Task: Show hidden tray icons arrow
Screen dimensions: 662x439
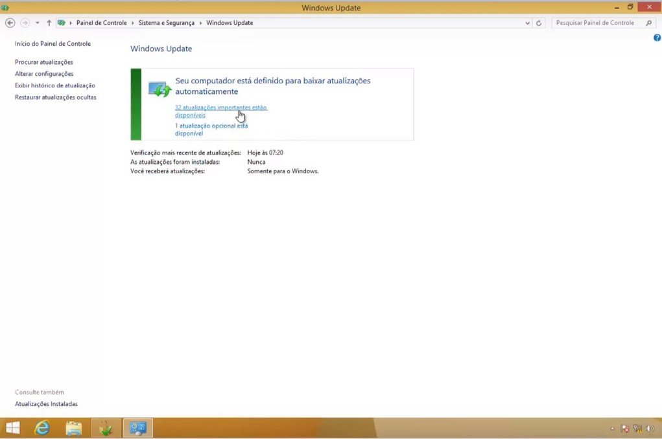Action: pyautogui.click(x=612, y=429)
